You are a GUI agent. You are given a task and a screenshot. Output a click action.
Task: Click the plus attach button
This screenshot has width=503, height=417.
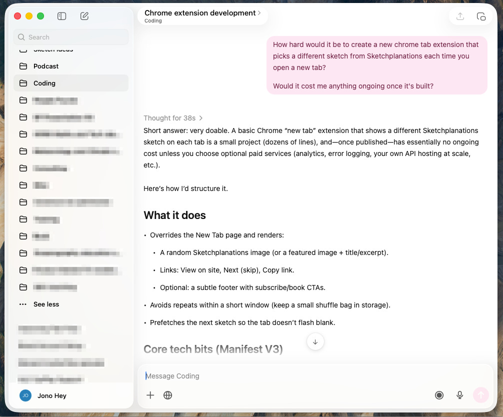[150, 395]
